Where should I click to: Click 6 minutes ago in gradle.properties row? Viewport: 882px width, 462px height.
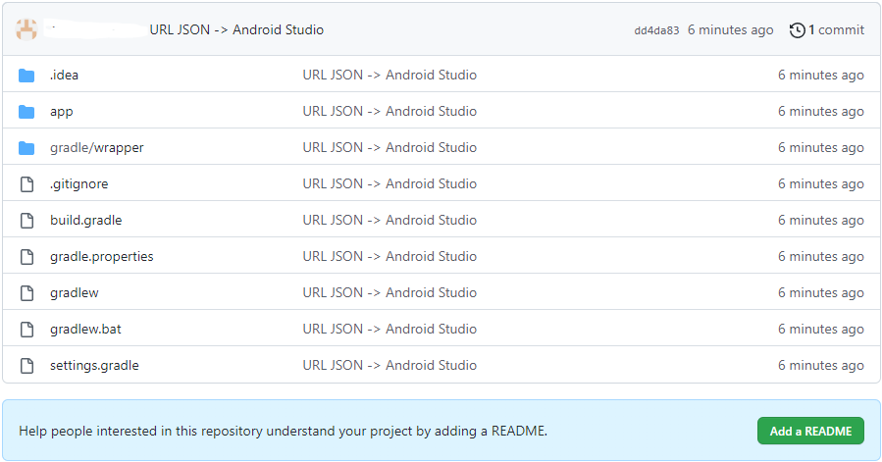coord(821,257)
